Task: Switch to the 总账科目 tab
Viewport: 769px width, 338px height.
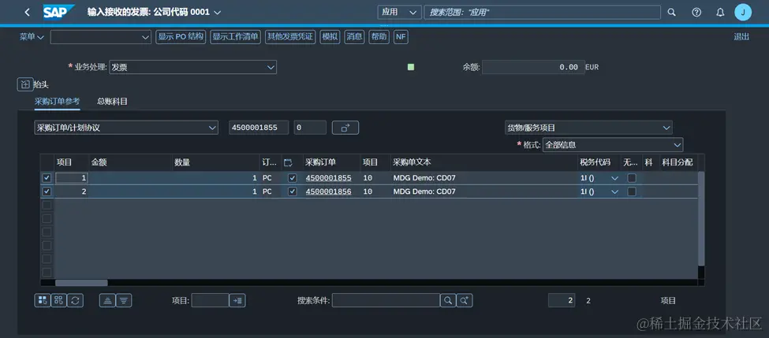Action: pos(112,102)
